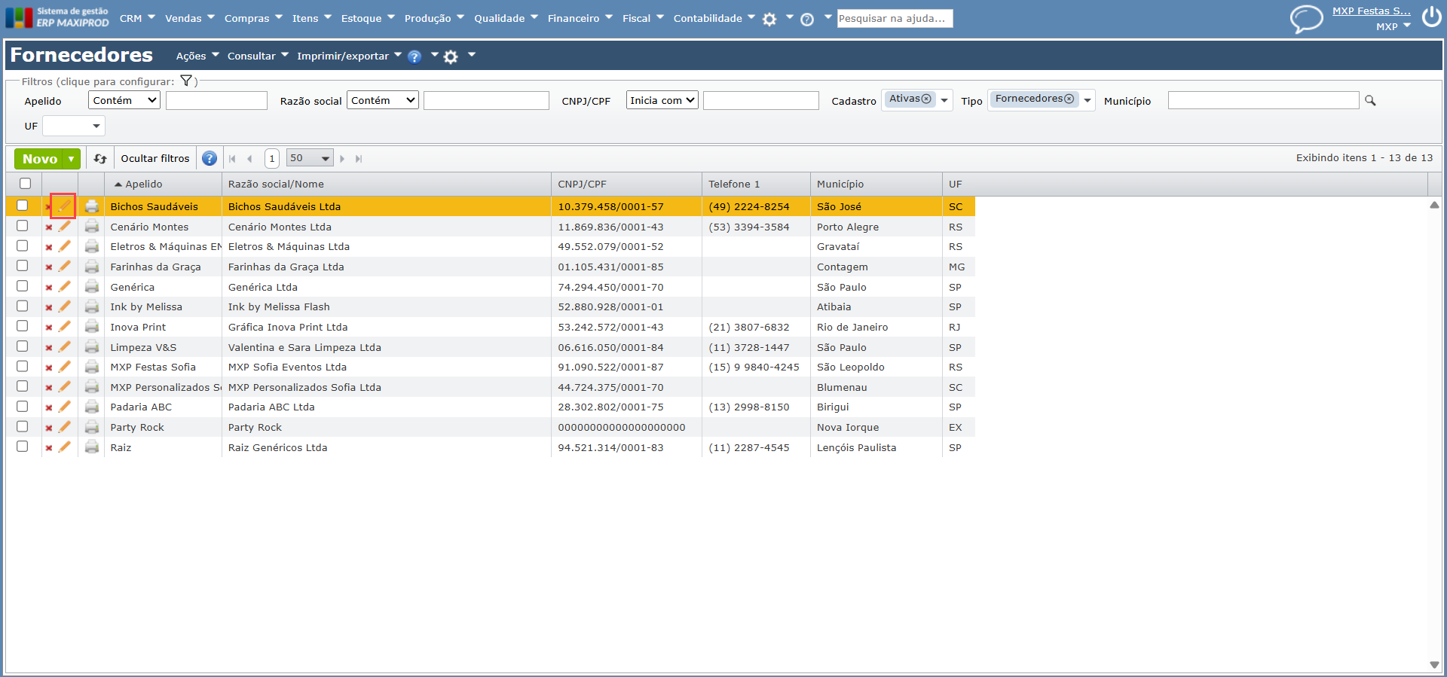Open system settings gear in top menu
Viewport: 1447px width, 677px height.
click(x=769, y=20)
